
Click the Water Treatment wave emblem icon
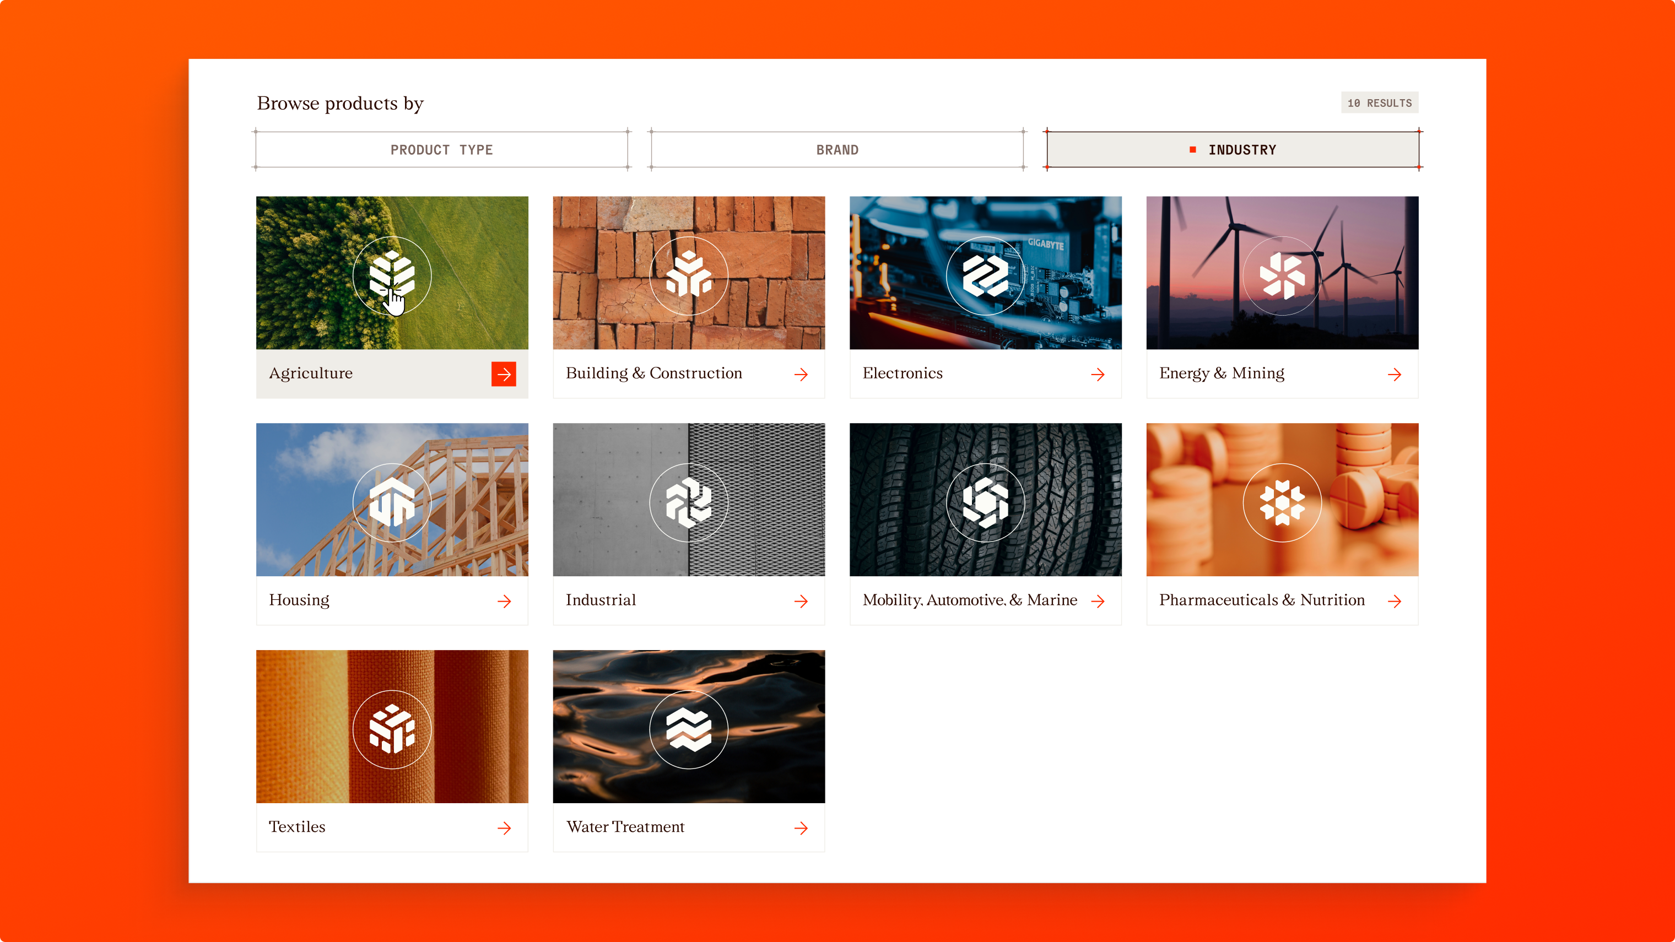689,729
